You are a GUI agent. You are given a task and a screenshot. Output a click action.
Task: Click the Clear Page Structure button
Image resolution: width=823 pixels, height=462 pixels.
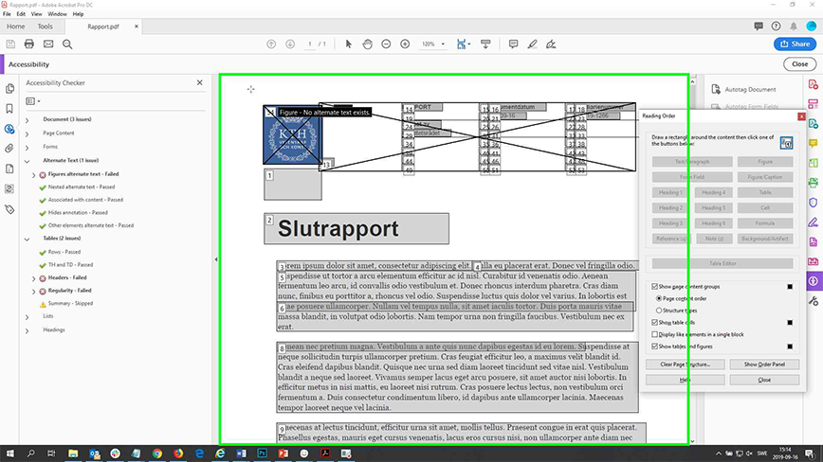pos(685,364)
